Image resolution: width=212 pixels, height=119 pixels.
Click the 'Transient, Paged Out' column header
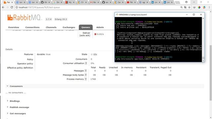pos(160,67)
